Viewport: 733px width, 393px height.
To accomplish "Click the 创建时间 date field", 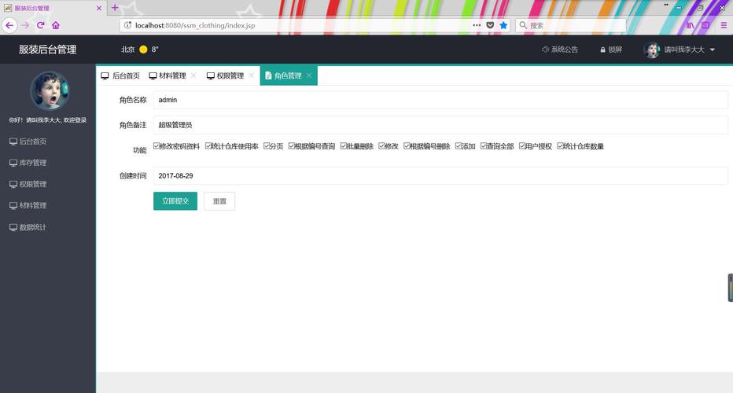I will tap(440, 176).
